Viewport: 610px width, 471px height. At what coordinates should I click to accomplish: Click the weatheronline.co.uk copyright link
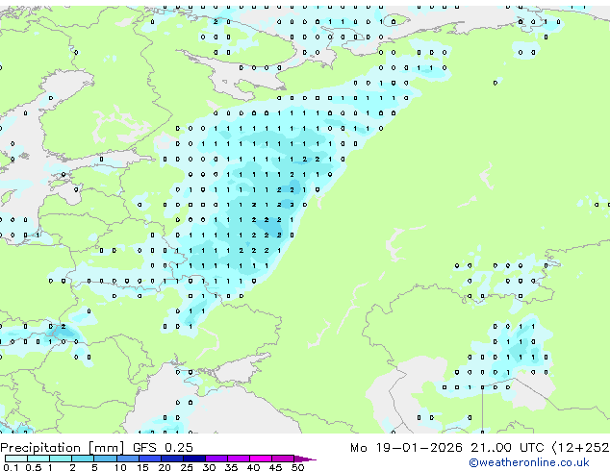coord(528,462)
